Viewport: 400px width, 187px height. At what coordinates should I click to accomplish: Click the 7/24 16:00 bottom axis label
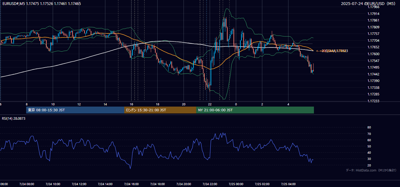click(131, 184)
